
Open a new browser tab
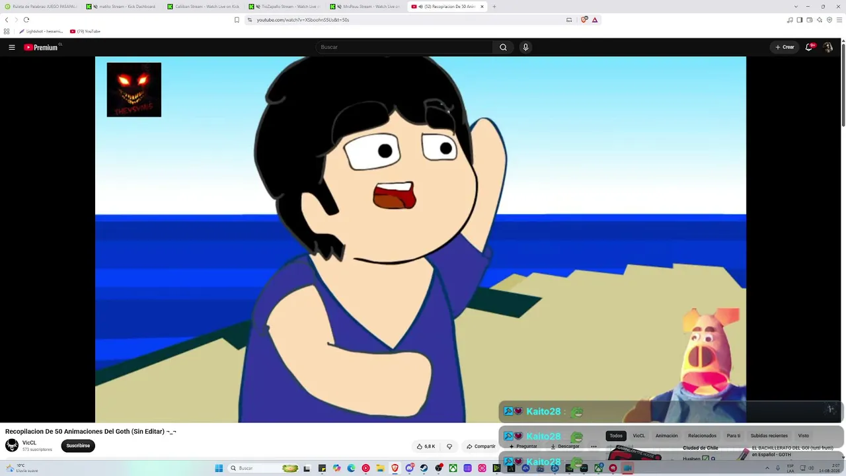tap(494, 7)
